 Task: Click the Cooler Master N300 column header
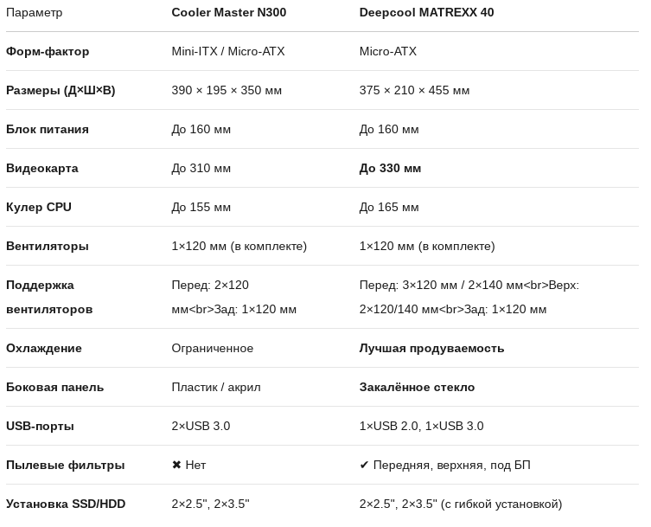(x=228, y=12)
